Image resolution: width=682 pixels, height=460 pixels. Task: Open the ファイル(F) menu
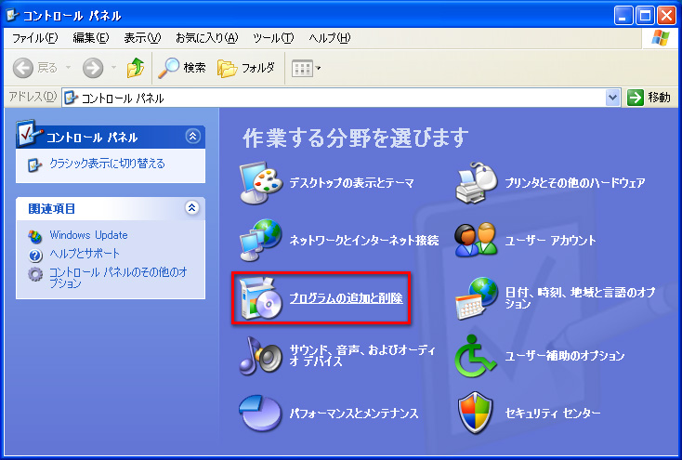point(34,38)
